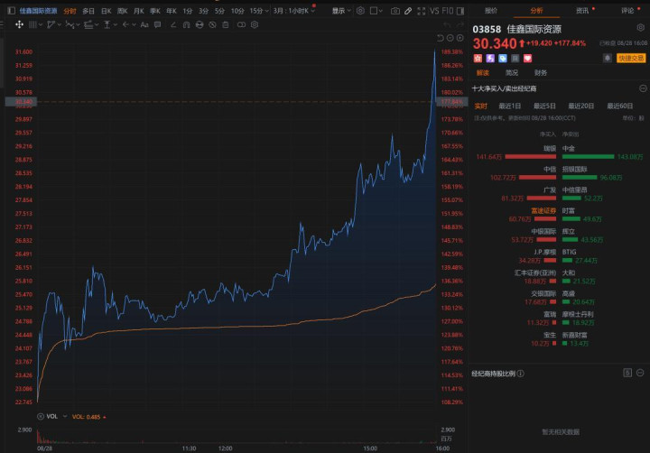Image resolution: width=650 pixels, height=453 pixels.
Task: Click the screenshot camera icon in chart toolbar
Action: [x=396, y=11]
